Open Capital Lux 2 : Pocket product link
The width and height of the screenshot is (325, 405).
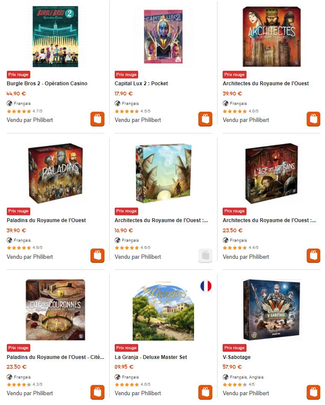tap(141, 84)
